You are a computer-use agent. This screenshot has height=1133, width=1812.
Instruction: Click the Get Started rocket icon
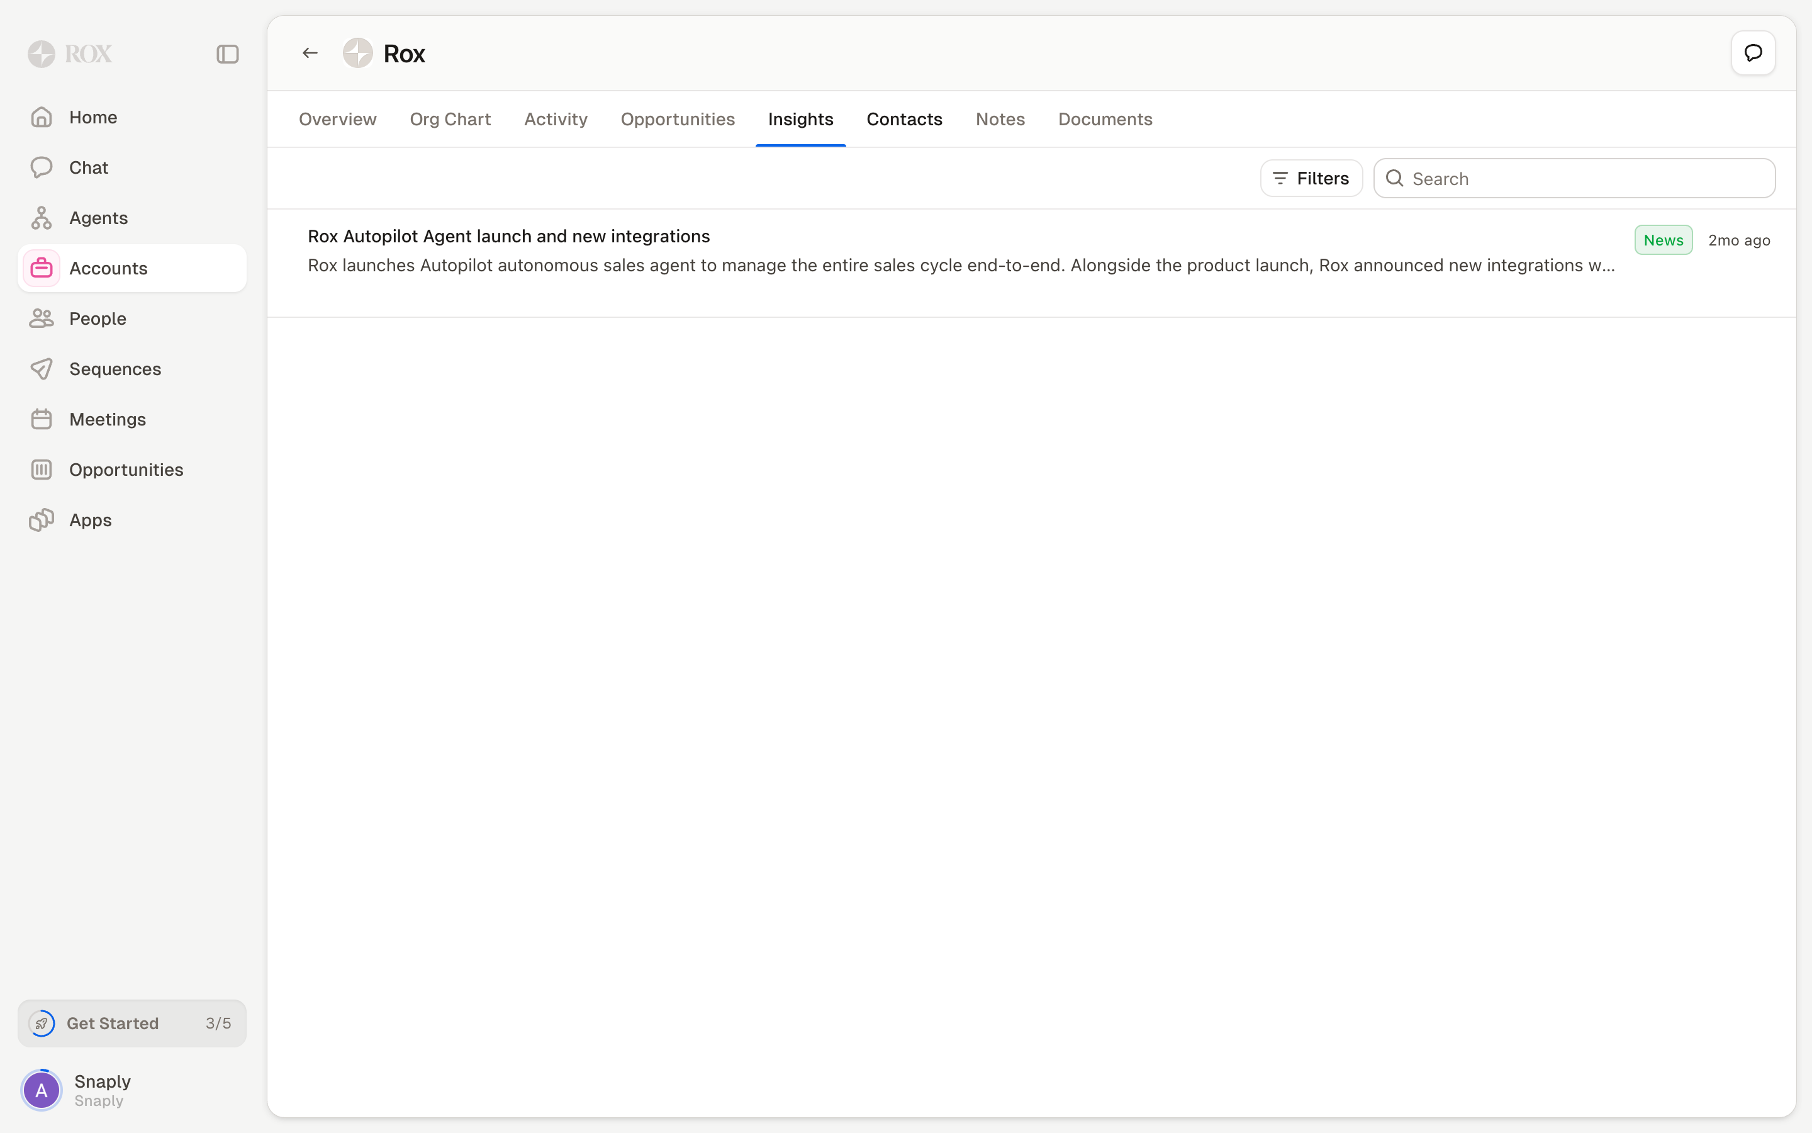pyautogui.click(x=42, y=1023)
